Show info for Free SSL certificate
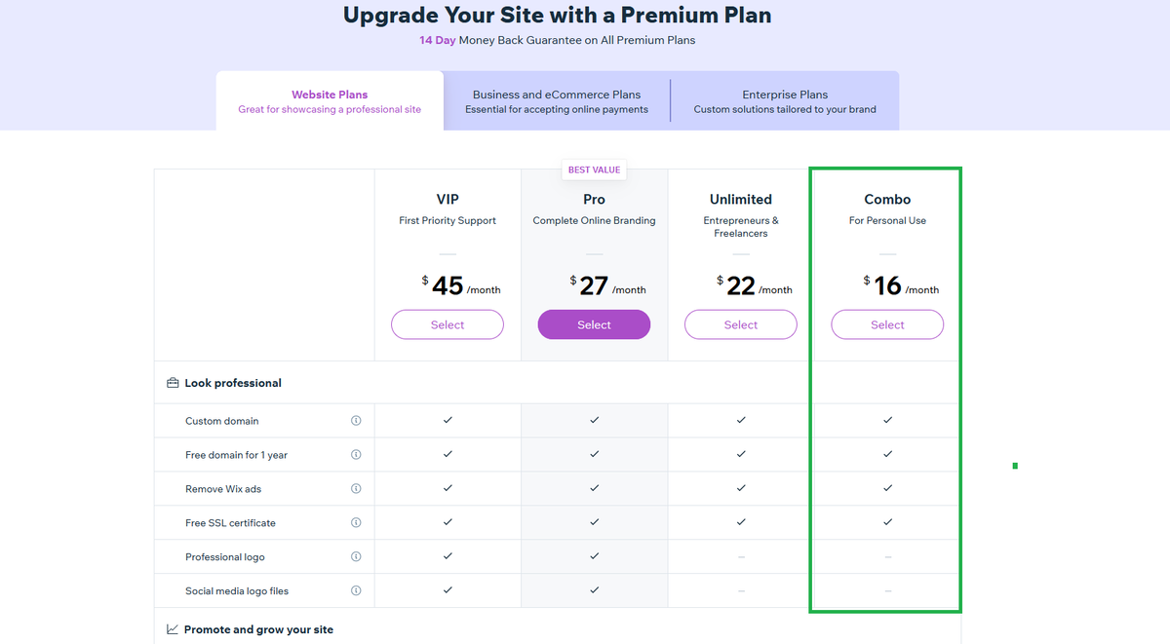This screenshot has height=644, width=1170. click(x=356, y=523)
